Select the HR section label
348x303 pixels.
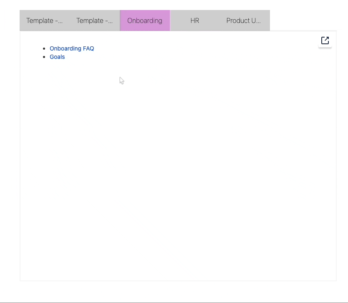click(x=194, y=20)
